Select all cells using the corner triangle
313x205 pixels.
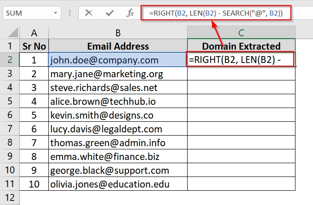(x=13, y=33)
